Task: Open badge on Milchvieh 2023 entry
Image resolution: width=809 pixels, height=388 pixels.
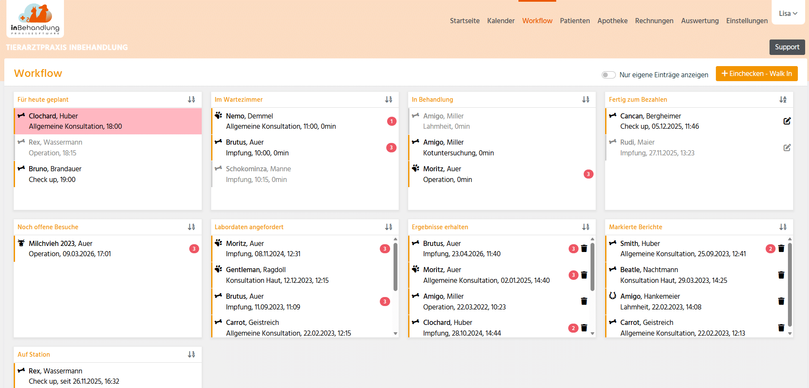Action: [x=194, y=249]
